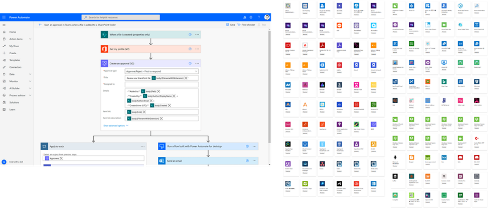Expand the AI Builder chevron in the sidebar
The width and height of the screenshot is (489, 209).
pyautogui.click(x=30, y=88)
